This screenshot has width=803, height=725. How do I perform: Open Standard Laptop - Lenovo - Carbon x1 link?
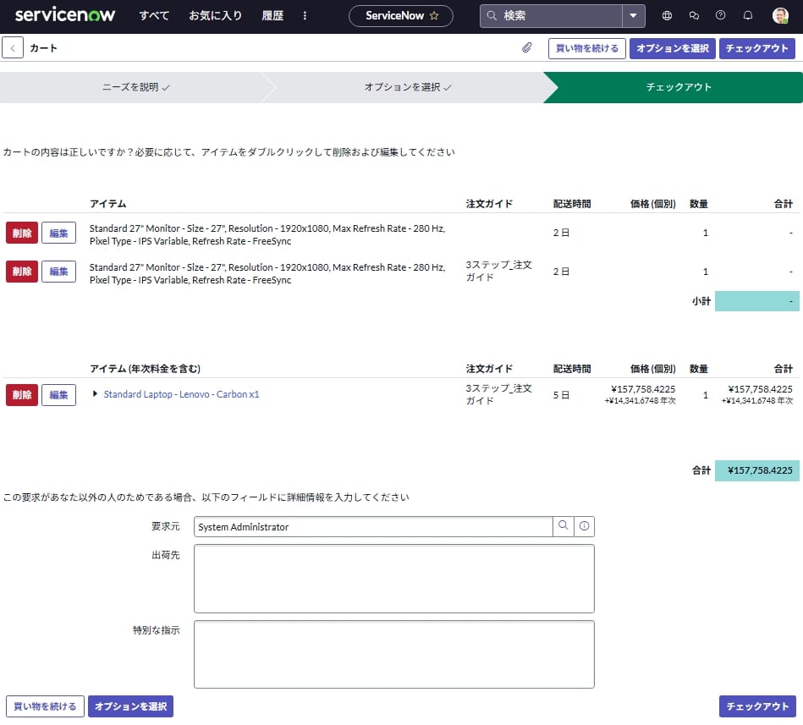click(181, 394)
